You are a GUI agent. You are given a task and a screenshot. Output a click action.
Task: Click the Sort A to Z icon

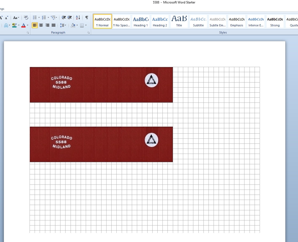[78, 18]
